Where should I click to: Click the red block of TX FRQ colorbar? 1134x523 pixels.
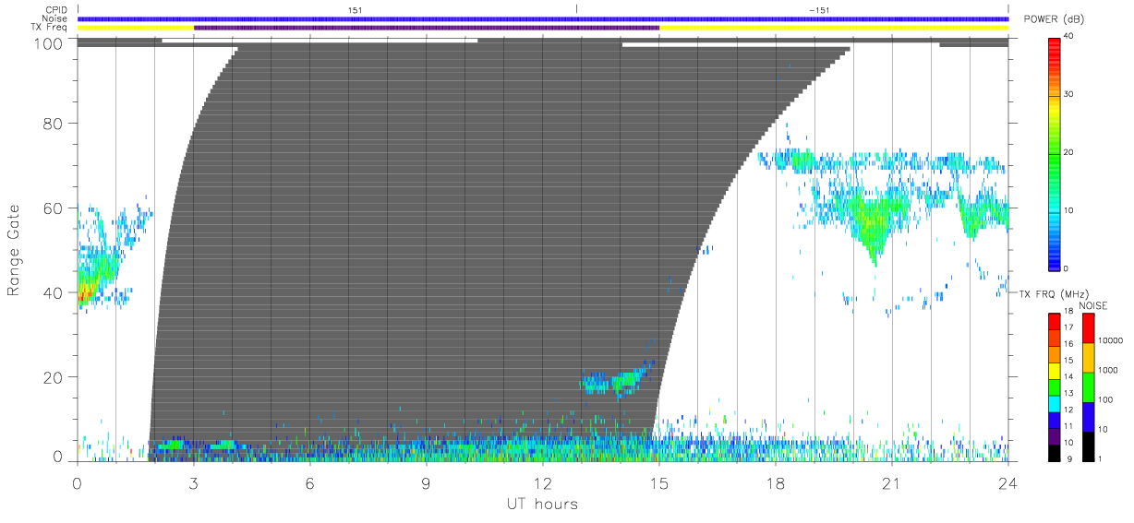pos(1055,321)
